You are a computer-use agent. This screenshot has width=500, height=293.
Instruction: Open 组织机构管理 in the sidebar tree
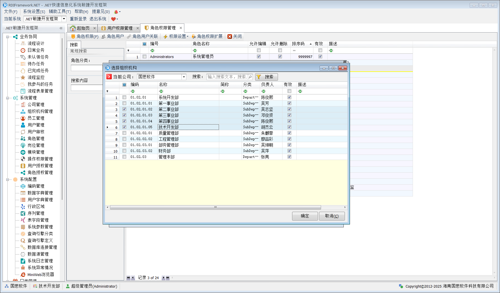pos(40,111)
